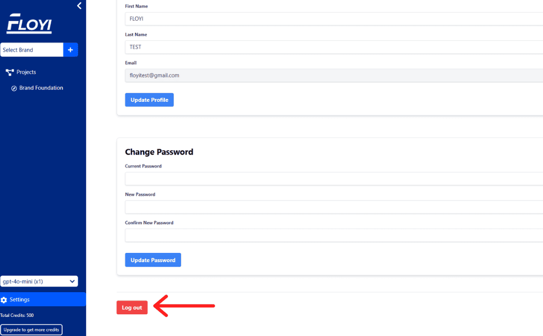Open the Select Brand dropdown
The height and width of the screenshot is (336, 543).
click(32, 50)
